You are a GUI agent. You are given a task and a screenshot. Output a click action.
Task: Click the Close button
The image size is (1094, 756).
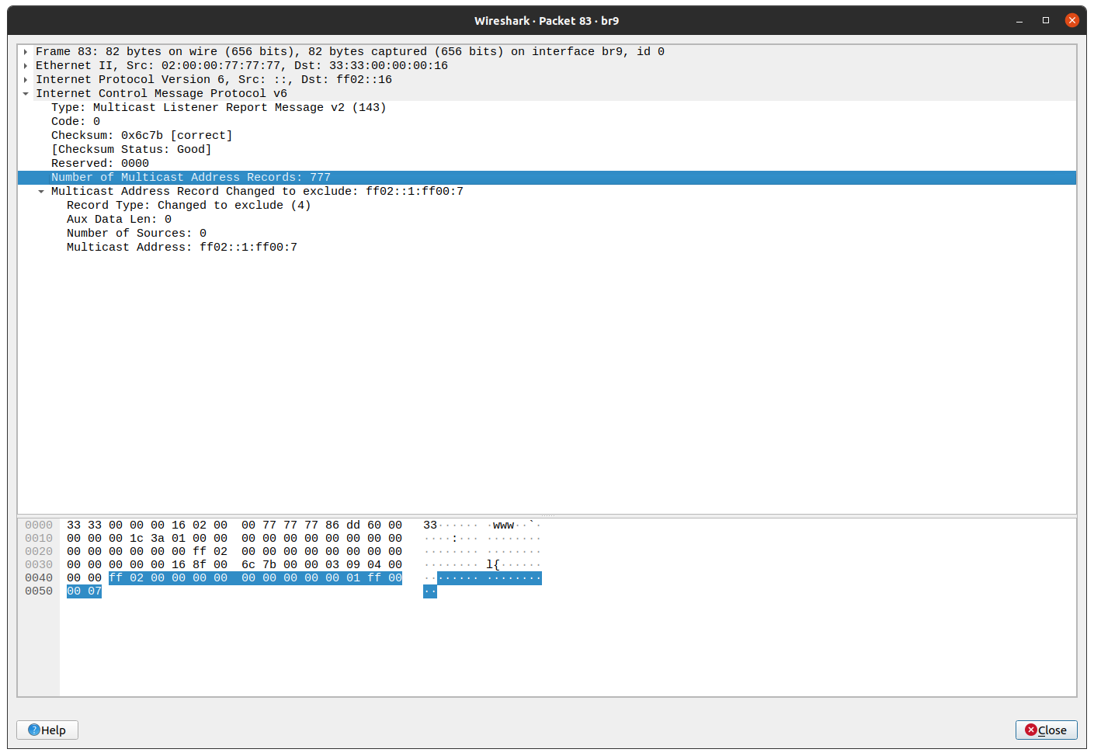pyautogui.click(x=1046, y=730)
